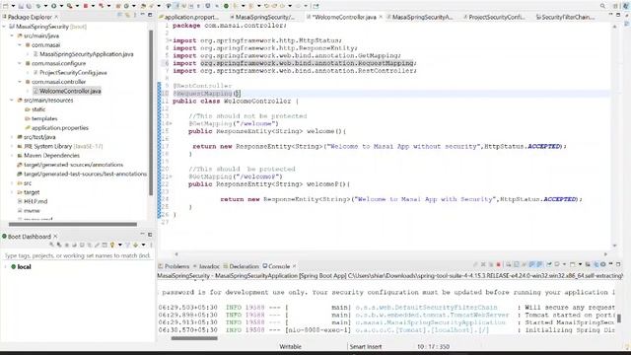The image size is (631, 355).
Task: Focus the Boot Dashboard tag filter field
Action: pos(77,255)
